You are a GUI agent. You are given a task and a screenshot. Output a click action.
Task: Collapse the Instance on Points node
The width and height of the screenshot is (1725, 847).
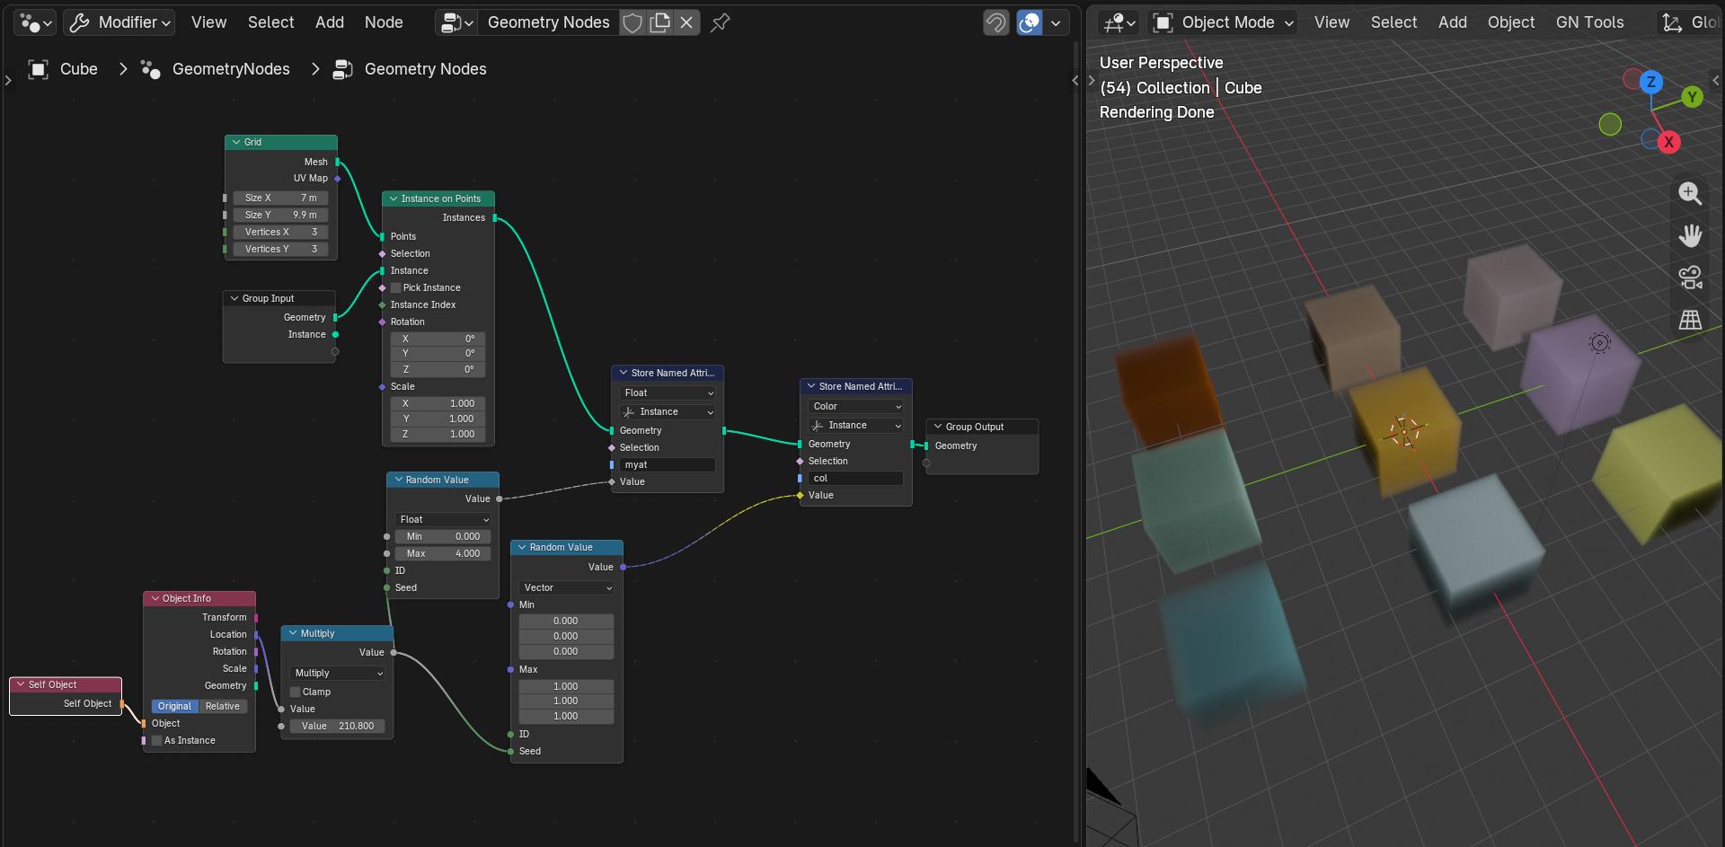[394, 199]
